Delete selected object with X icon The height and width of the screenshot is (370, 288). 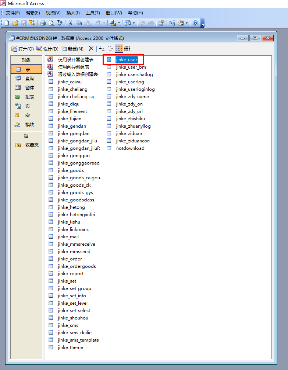(x=91, y=49)
